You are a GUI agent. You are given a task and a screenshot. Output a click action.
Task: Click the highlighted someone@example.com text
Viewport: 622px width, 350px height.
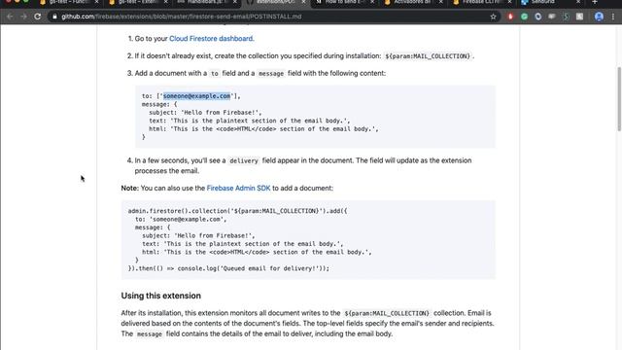[196, 96]
